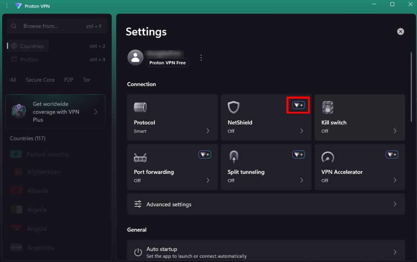
Task: Click the Kill switch icon
Action: (x=327, y=107)
